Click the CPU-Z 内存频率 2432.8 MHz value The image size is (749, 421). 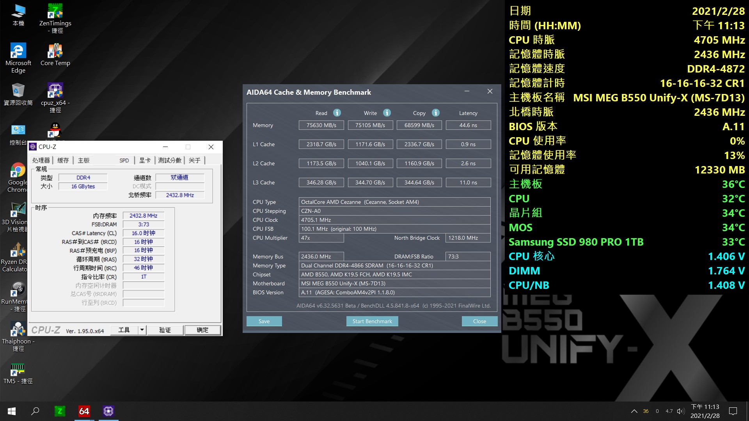pos(143,216)
